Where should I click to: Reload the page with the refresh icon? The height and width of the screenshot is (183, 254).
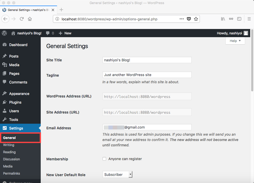point(22,19)
